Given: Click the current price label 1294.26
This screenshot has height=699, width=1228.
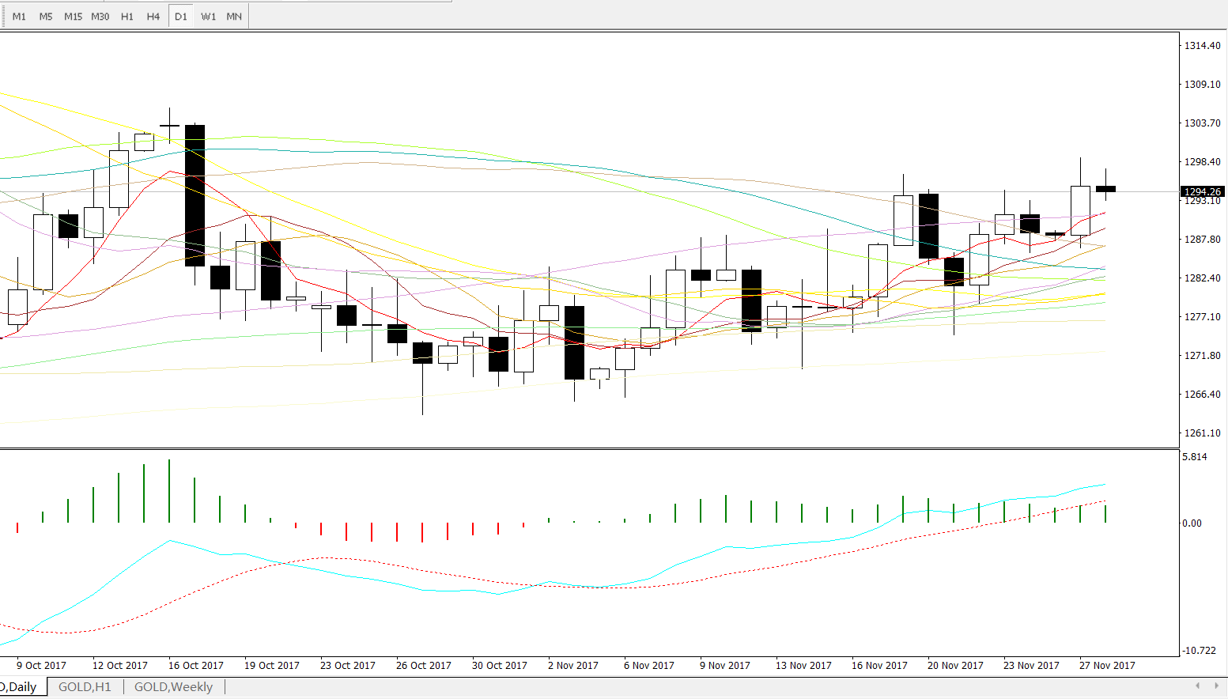Looking at the screenshot, I should pos(1202,192).
